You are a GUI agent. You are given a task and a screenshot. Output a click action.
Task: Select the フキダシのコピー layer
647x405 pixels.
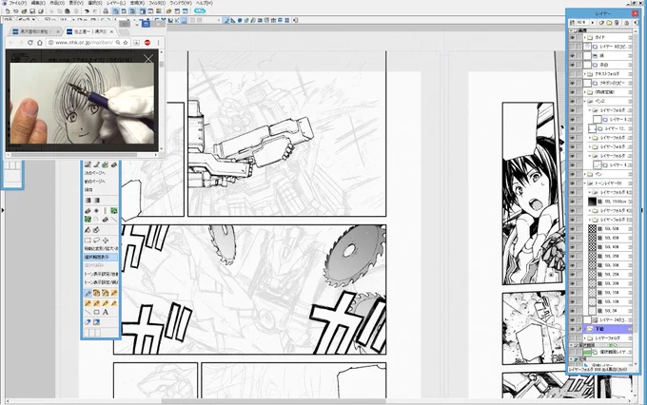(608, 83)
